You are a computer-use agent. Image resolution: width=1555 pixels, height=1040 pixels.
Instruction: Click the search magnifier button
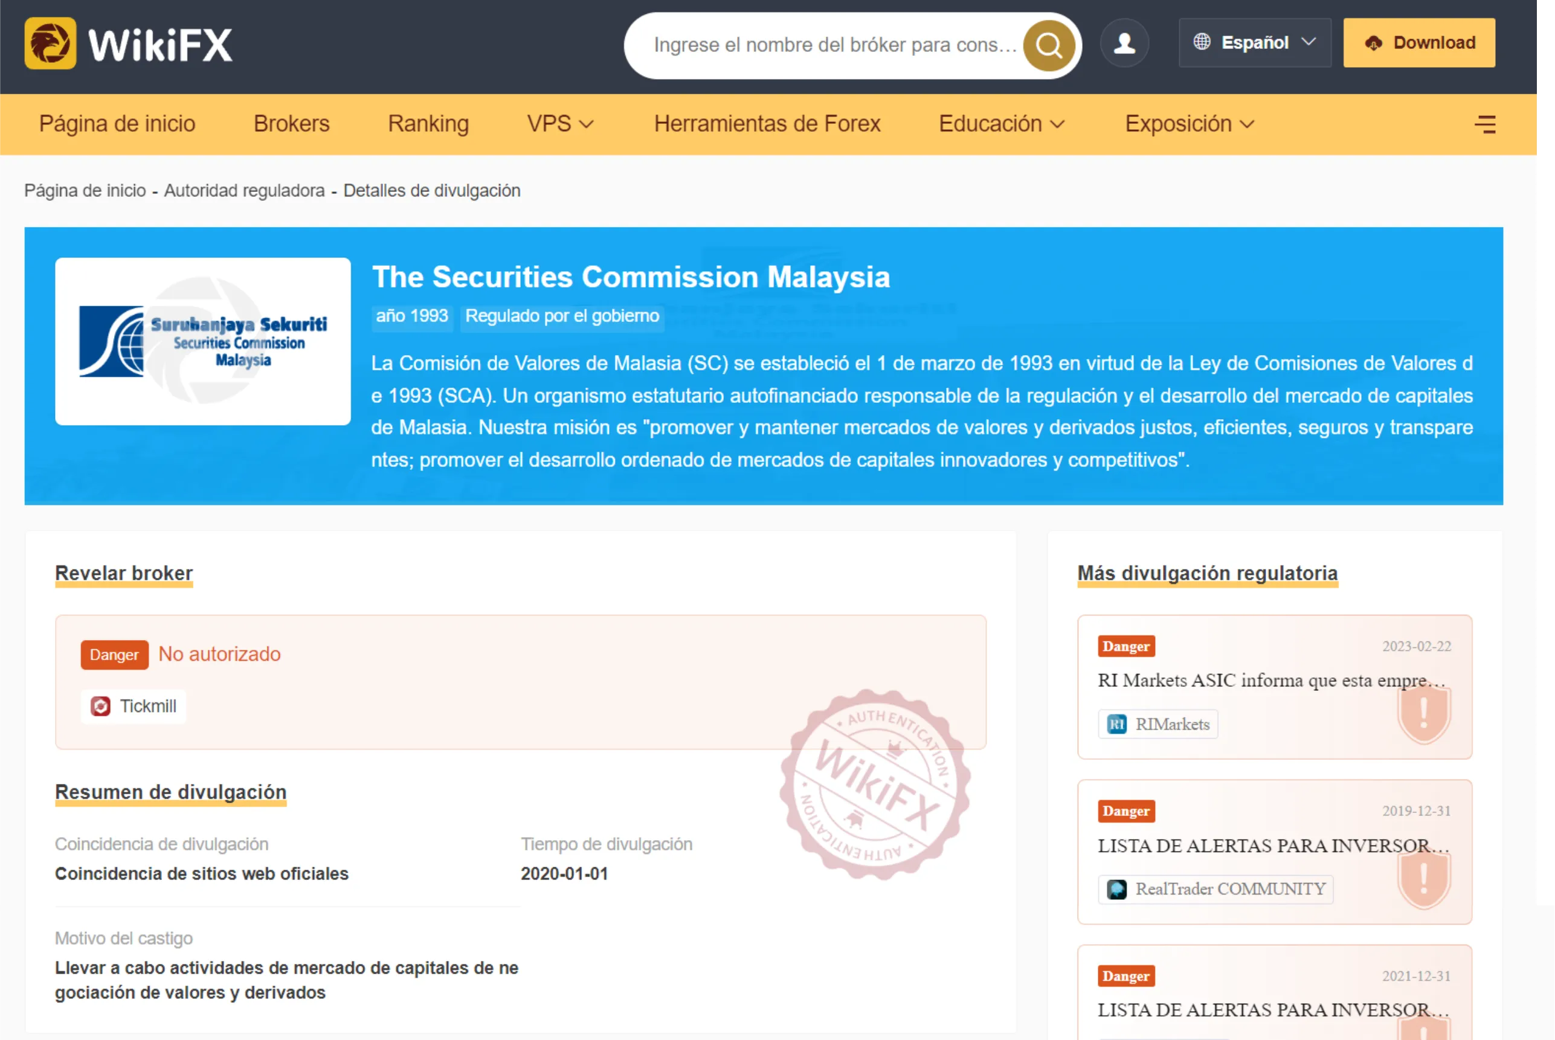point(1049,45)
